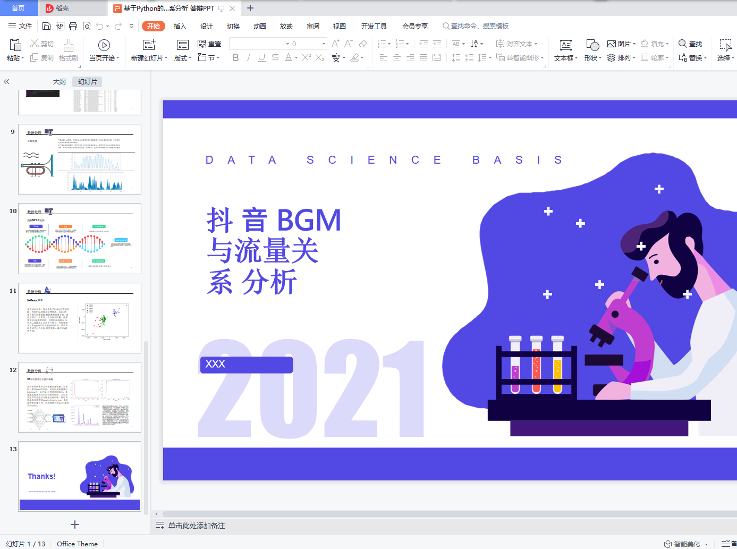Click Convert to SmartArt (转智能图形) button

[x=520, y=57]
